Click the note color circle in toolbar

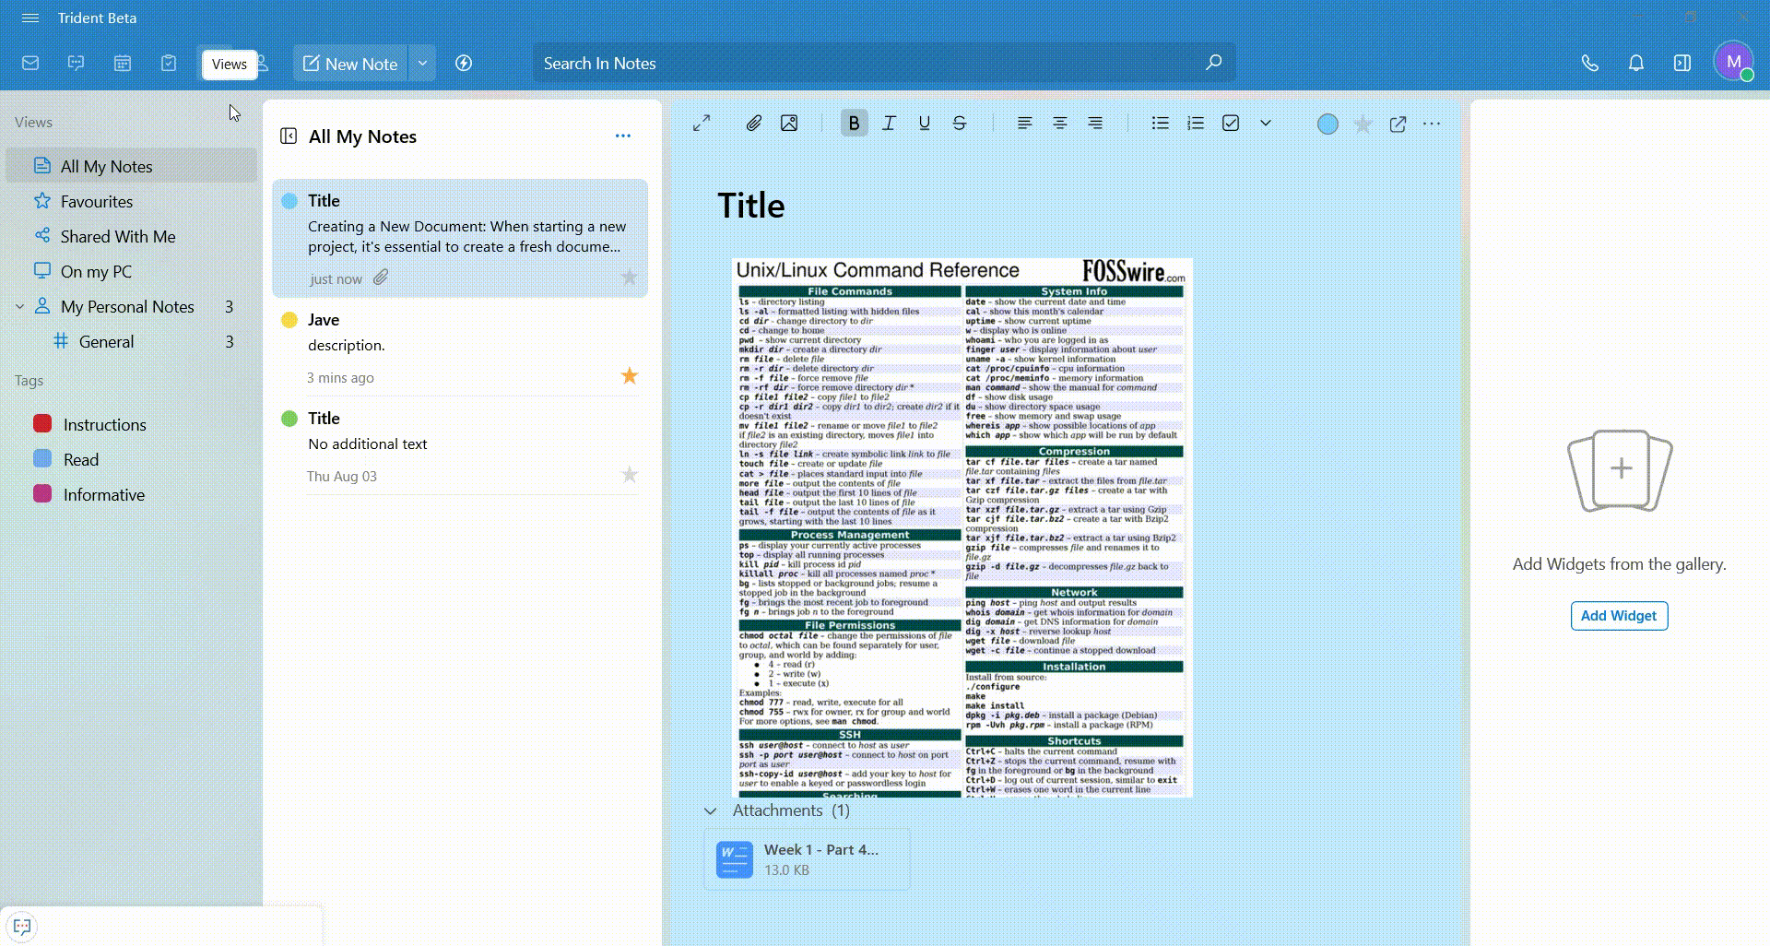click(1327, 124)
